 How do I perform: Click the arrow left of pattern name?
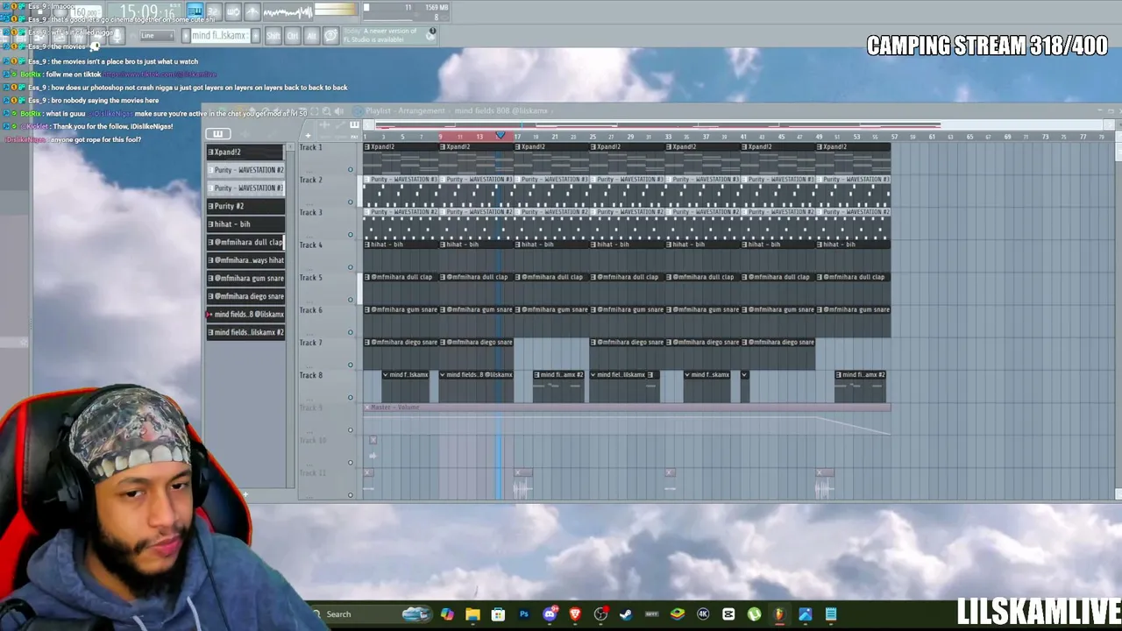pyautogui.click(x=185, y=35)
